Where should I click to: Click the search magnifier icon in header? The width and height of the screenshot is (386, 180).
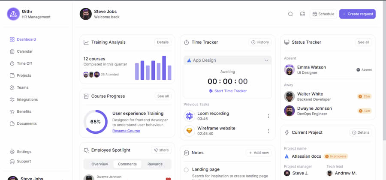290,14
